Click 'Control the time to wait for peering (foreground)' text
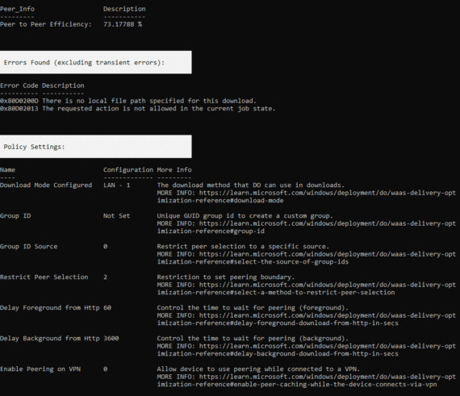Screen dimensions: 460x396 tap(253, 308)
